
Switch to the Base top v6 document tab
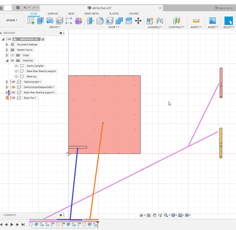click(223, 8)
